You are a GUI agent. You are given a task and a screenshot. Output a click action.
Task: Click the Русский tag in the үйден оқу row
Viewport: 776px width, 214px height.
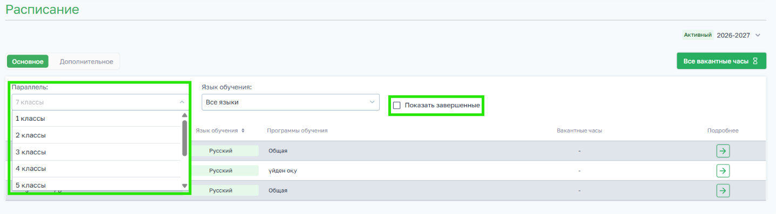[x=221, y=171]
